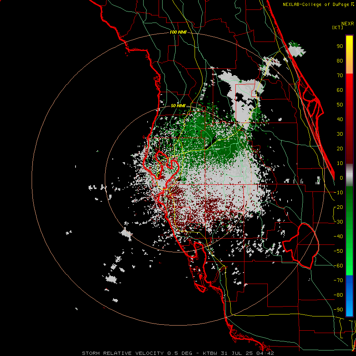356x356 pixels.
Task: Click the -20 value on the velocity color scale
Action: [x=338, y=207]
